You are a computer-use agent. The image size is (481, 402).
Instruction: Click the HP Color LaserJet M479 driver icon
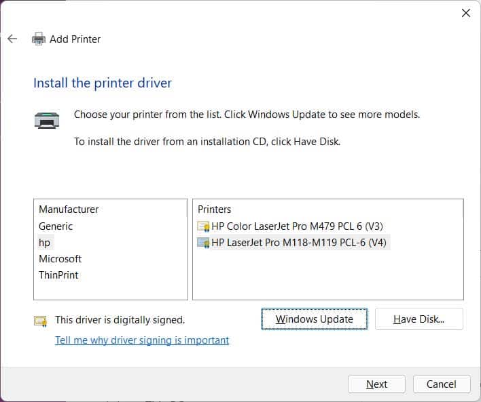(x=203, y=226)
